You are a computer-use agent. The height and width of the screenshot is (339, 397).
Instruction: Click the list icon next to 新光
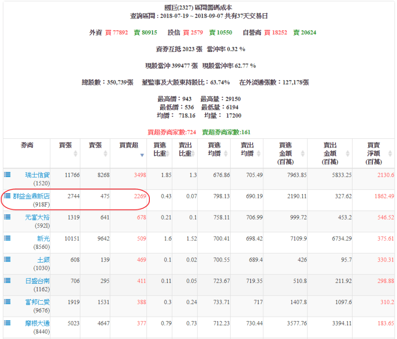[x=7, y=238]
